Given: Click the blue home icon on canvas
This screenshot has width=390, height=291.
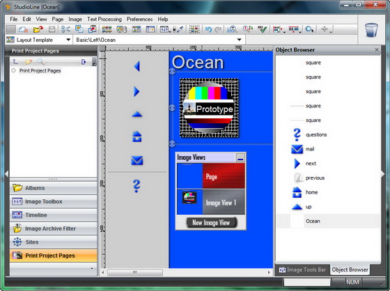Looking at the screenshot, I should [x=136, y=136].
